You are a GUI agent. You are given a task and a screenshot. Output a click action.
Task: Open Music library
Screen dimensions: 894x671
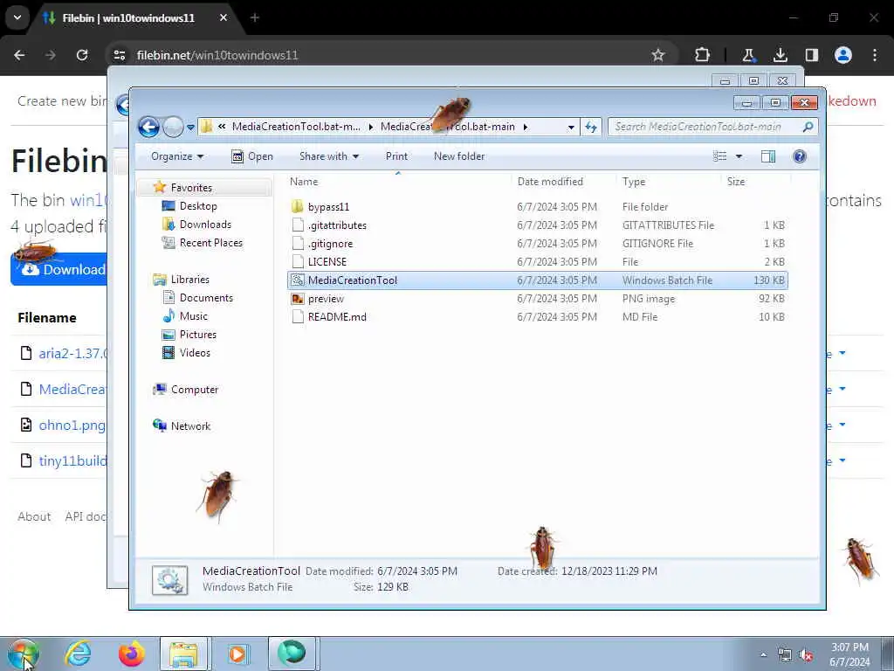coord(193,315)
